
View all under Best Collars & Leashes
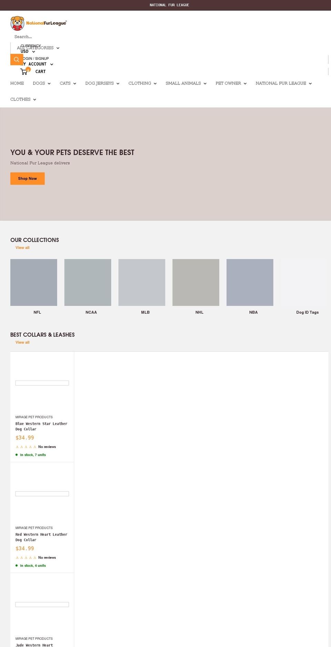click(22, 342)
